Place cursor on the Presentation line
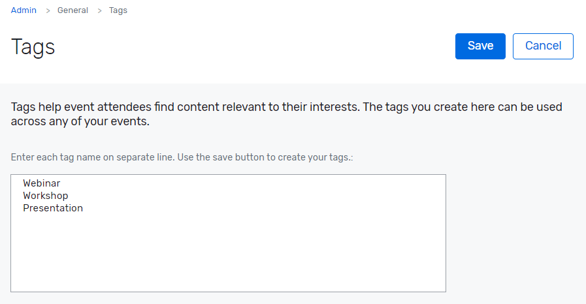586x304 pixels. click(53, 208)
